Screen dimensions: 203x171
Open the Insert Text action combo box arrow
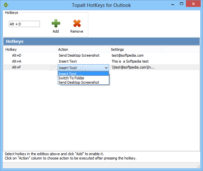point(106,68)
